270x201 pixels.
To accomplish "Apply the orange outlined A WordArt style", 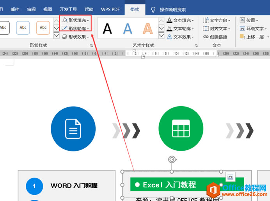I will pyautogui.click(x=148, y=28).
